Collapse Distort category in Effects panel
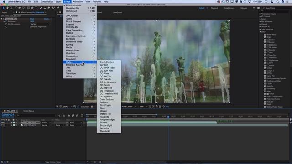Viewport: 292px width, 164px height. point(260,32)
